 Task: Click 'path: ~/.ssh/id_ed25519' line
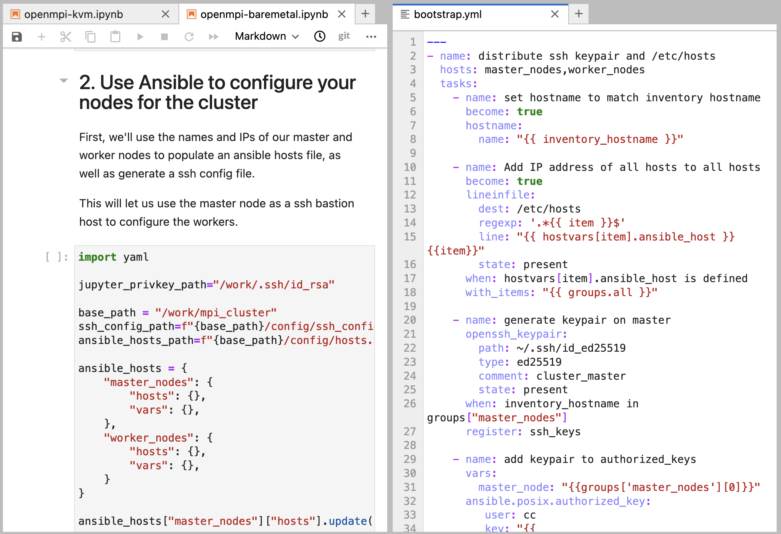pos(552,348)
